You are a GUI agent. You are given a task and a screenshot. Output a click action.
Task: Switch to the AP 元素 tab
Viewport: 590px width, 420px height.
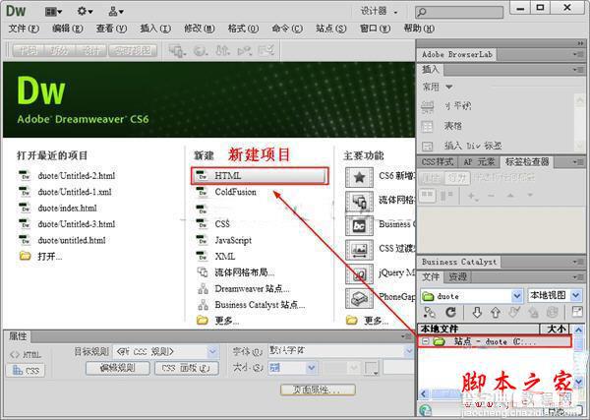click(x=479, y=162)
